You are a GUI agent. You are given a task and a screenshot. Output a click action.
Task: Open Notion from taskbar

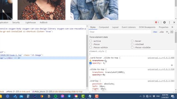pos(49,96)
